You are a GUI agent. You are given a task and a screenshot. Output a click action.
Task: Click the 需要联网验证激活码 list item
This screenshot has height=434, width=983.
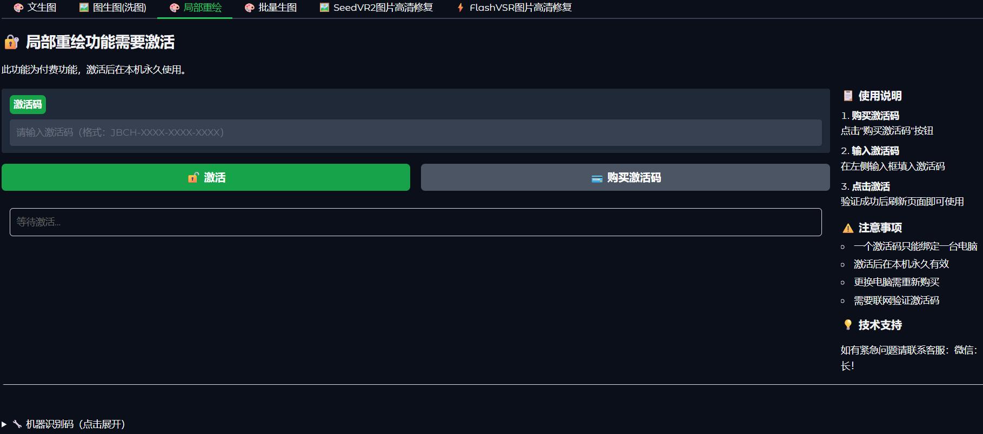pyautogui.click(x=896, y=301)
